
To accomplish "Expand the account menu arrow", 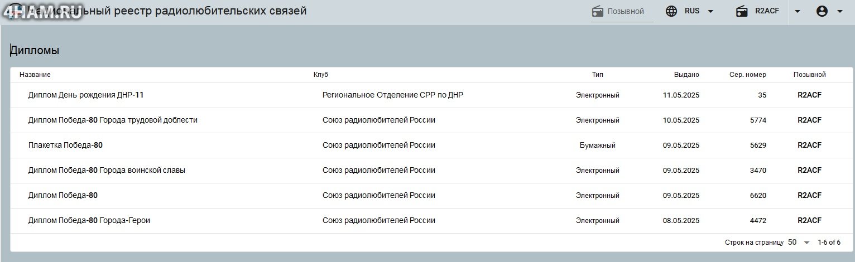I will 840,11.
